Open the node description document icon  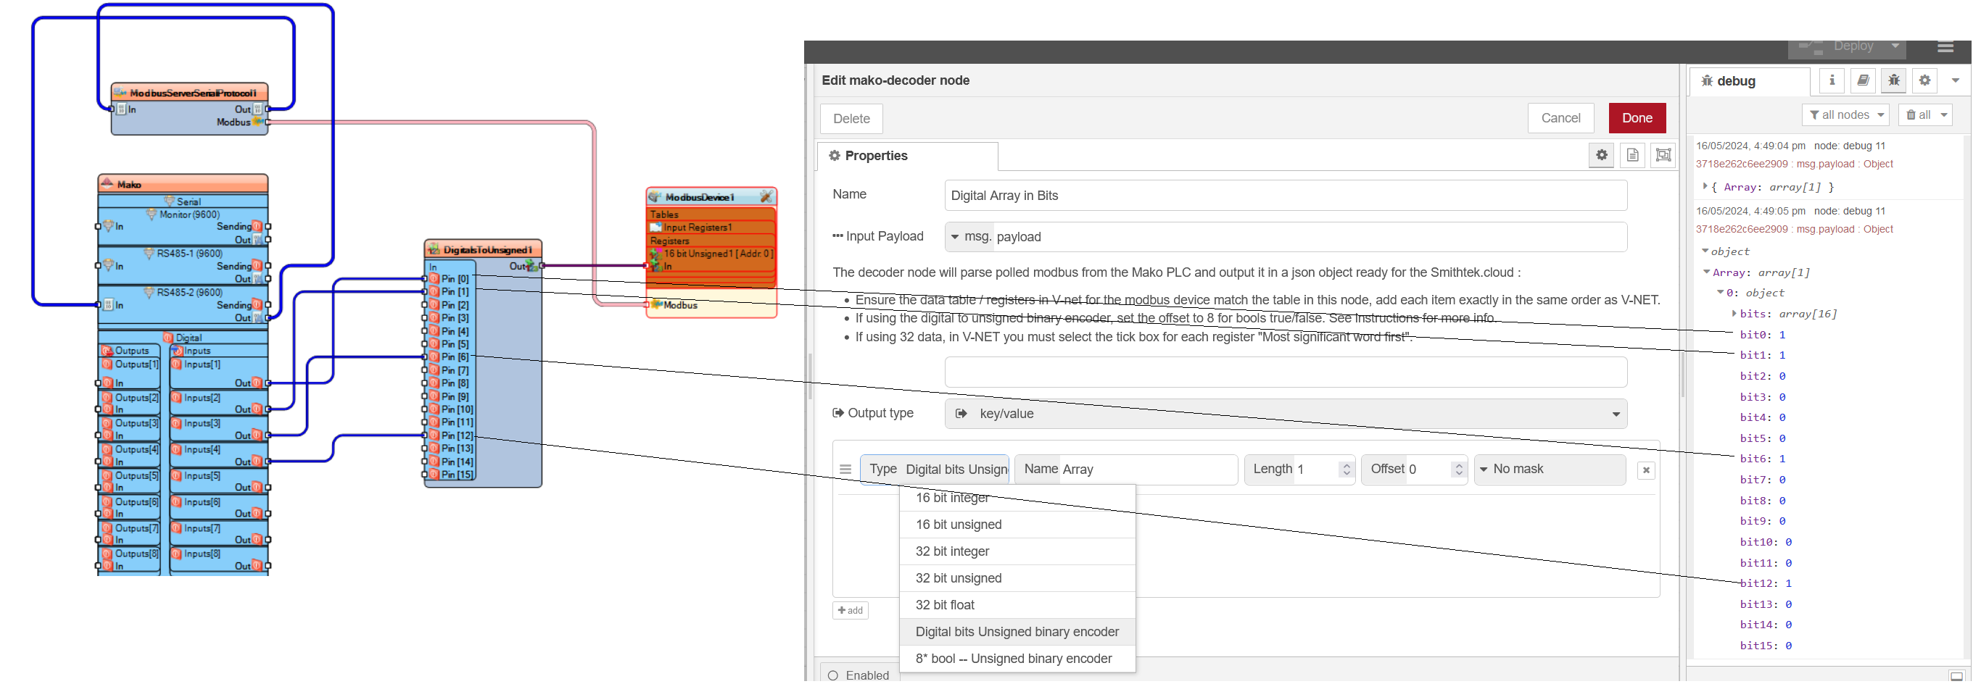click(1632, 155)
